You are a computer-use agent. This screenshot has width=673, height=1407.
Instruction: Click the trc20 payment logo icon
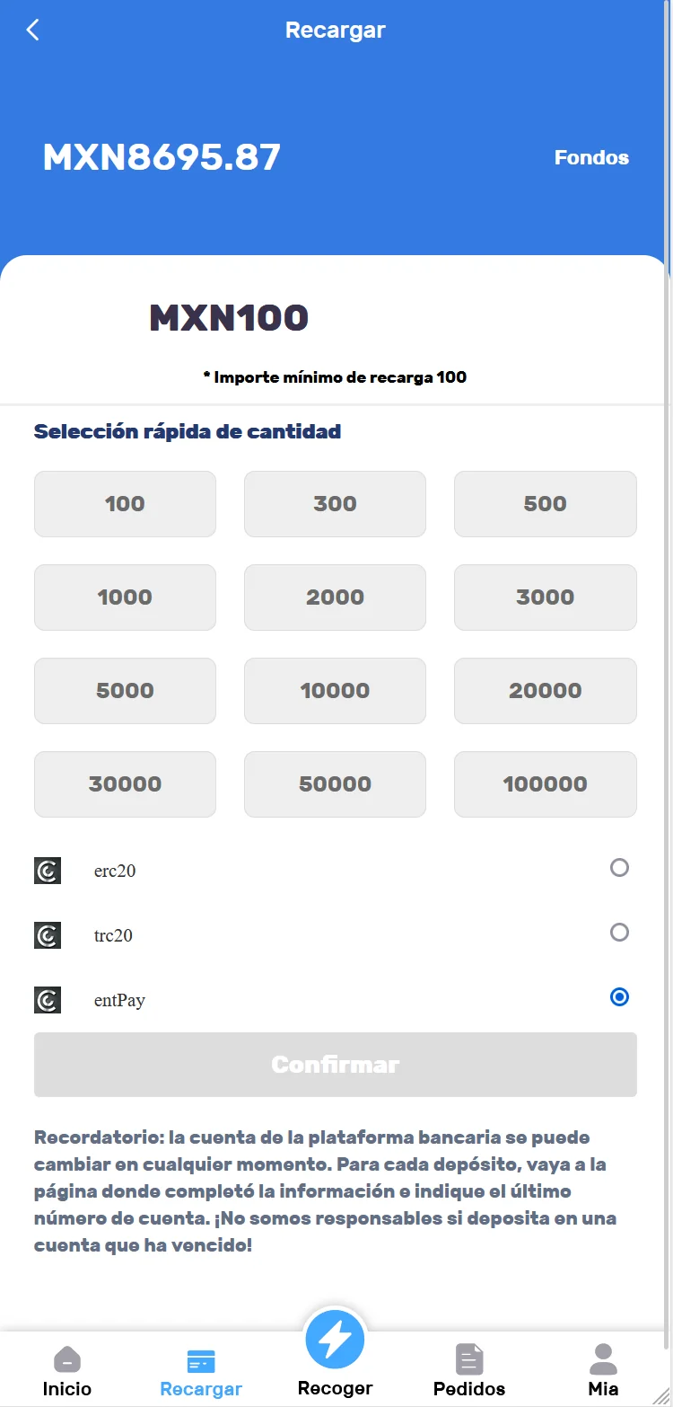(x=48, y=935)
